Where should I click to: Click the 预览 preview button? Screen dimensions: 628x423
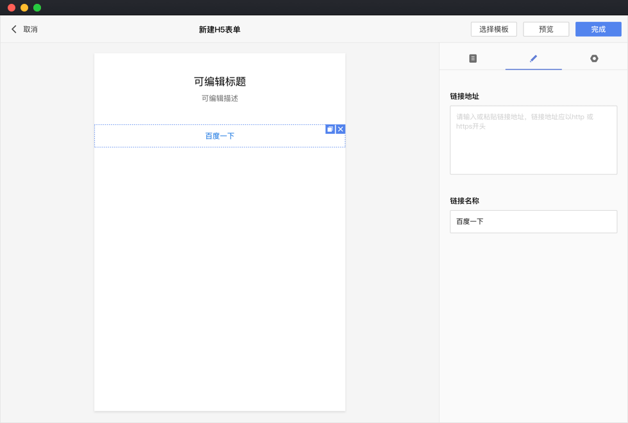(x=546, y=29)
